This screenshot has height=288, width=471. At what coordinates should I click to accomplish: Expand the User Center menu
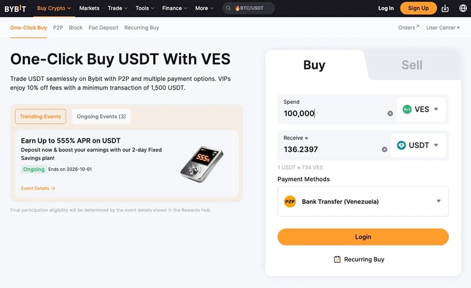coord(443,27)
